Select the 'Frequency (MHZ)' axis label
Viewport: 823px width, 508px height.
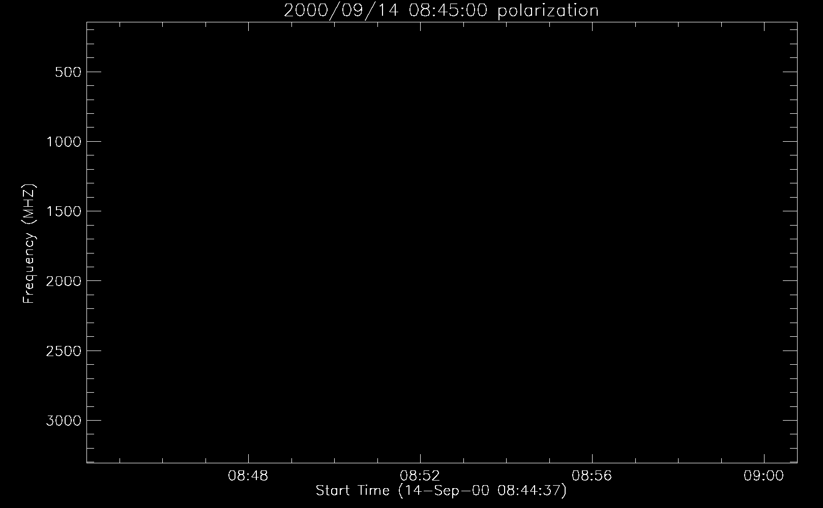29,243
